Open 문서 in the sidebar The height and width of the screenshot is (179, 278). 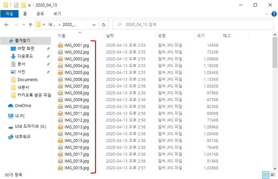point(21,64)
